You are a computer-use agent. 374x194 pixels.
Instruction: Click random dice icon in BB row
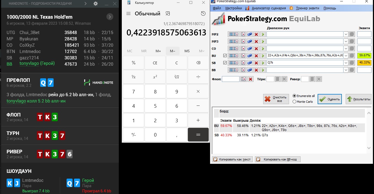tap(249, 70)
